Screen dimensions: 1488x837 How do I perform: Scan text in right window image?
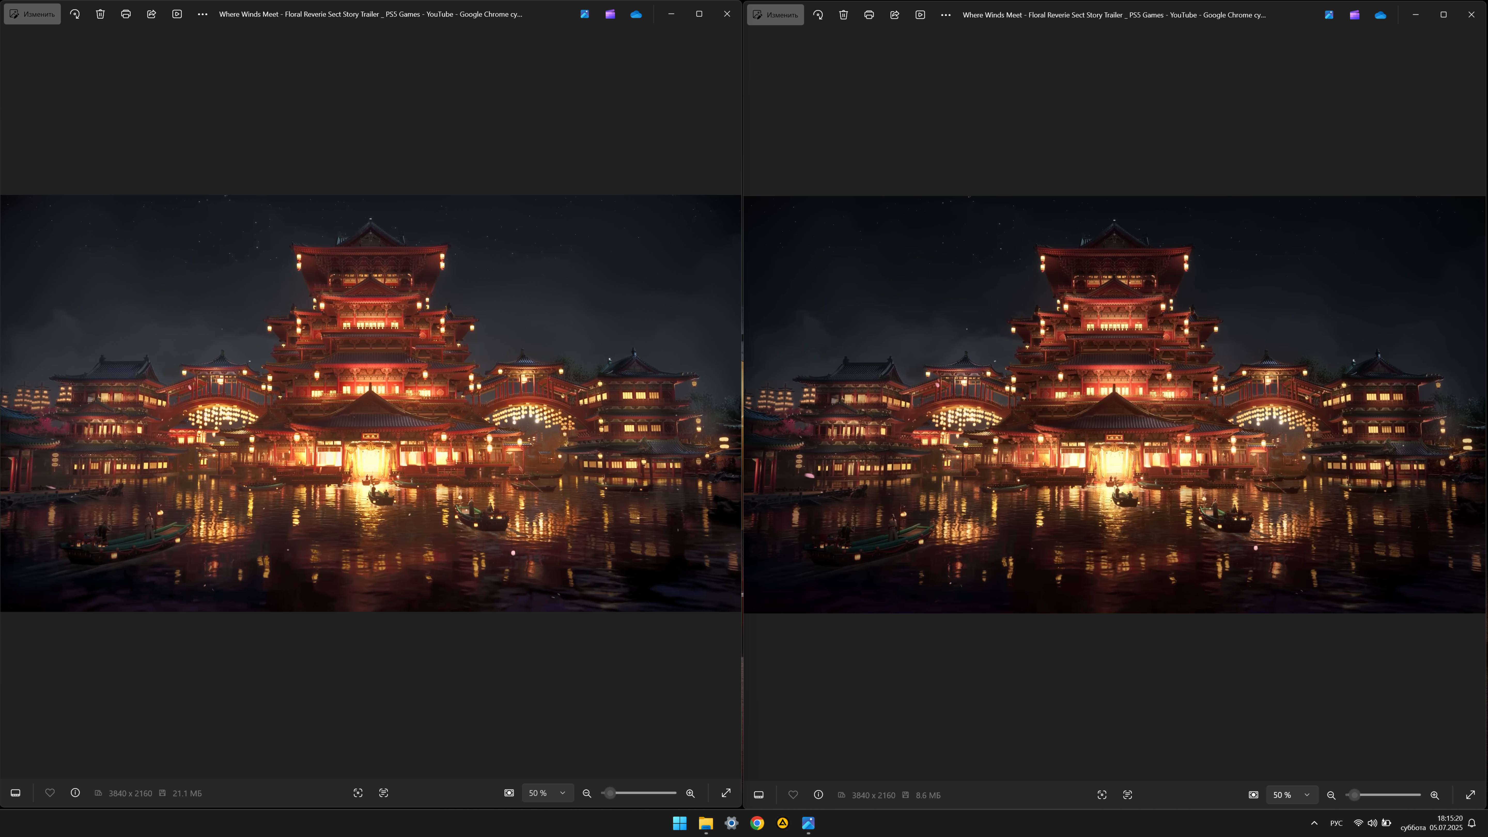1128,795
